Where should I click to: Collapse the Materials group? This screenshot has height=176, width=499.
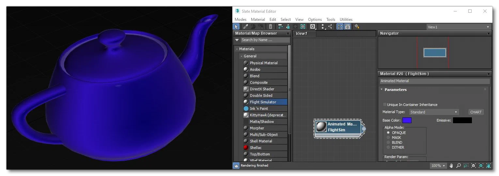tap(237, 49)
